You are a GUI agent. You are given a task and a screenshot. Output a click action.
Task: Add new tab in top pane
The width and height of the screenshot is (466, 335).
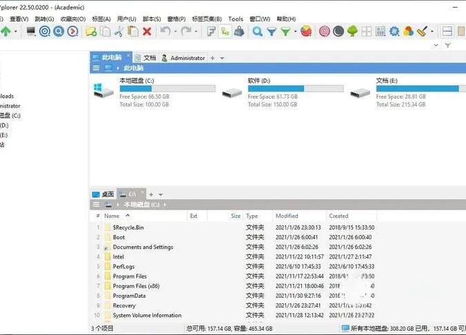point(212,59)
